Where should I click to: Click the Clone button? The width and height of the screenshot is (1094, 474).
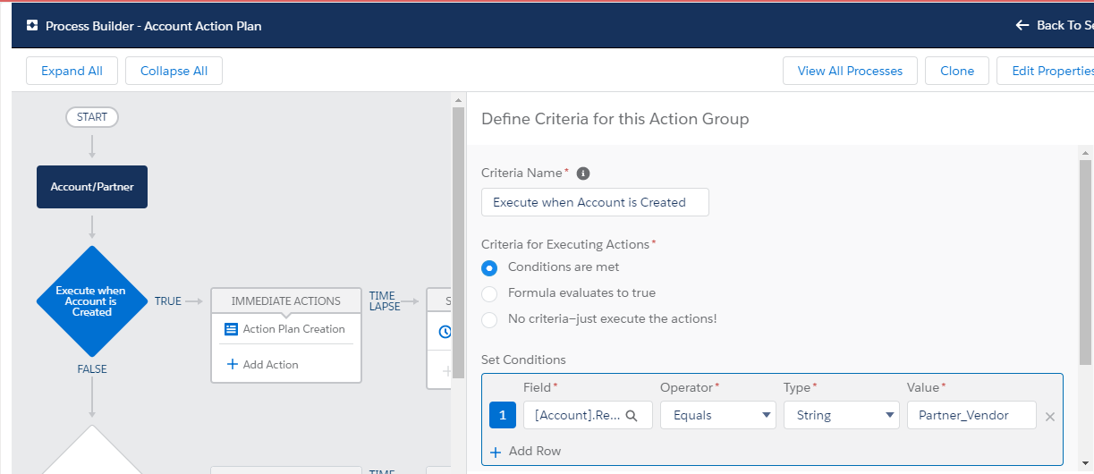point(957,71)
